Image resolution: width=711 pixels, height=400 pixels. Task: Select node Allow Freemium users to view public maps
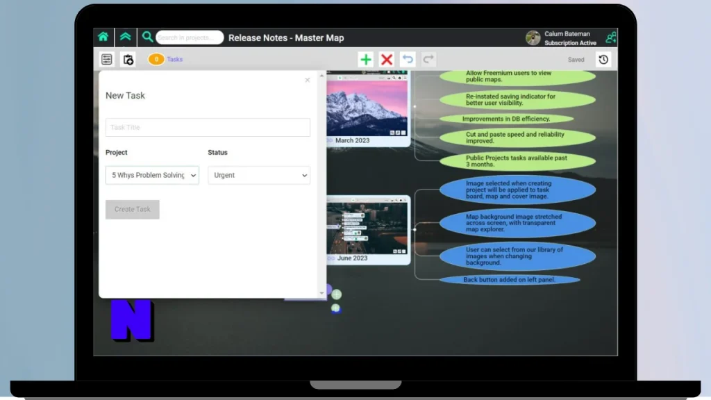click(x=517, y=76)
